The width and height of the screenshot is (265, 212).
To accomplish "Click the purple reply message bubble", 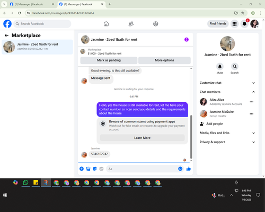I will (x=143, y=109).
